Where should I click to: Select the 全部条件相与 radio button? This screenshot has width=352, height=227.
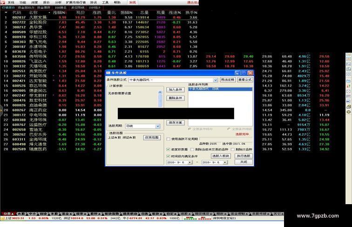click(190, 129)
